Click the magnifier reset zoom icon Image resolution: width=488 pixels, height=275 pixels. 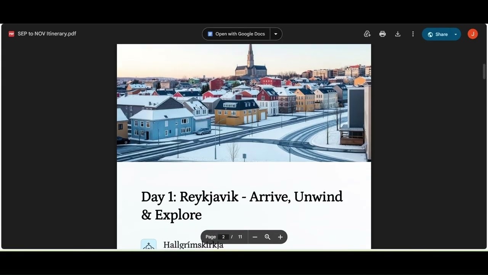coord(268,237)
